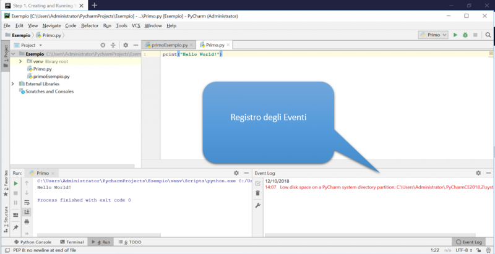Image resolution: width=495 pixels, height=254 pixels.
Task: Start debugging with the bug icon
Action: pyautogui.click(x=465, y=35)
